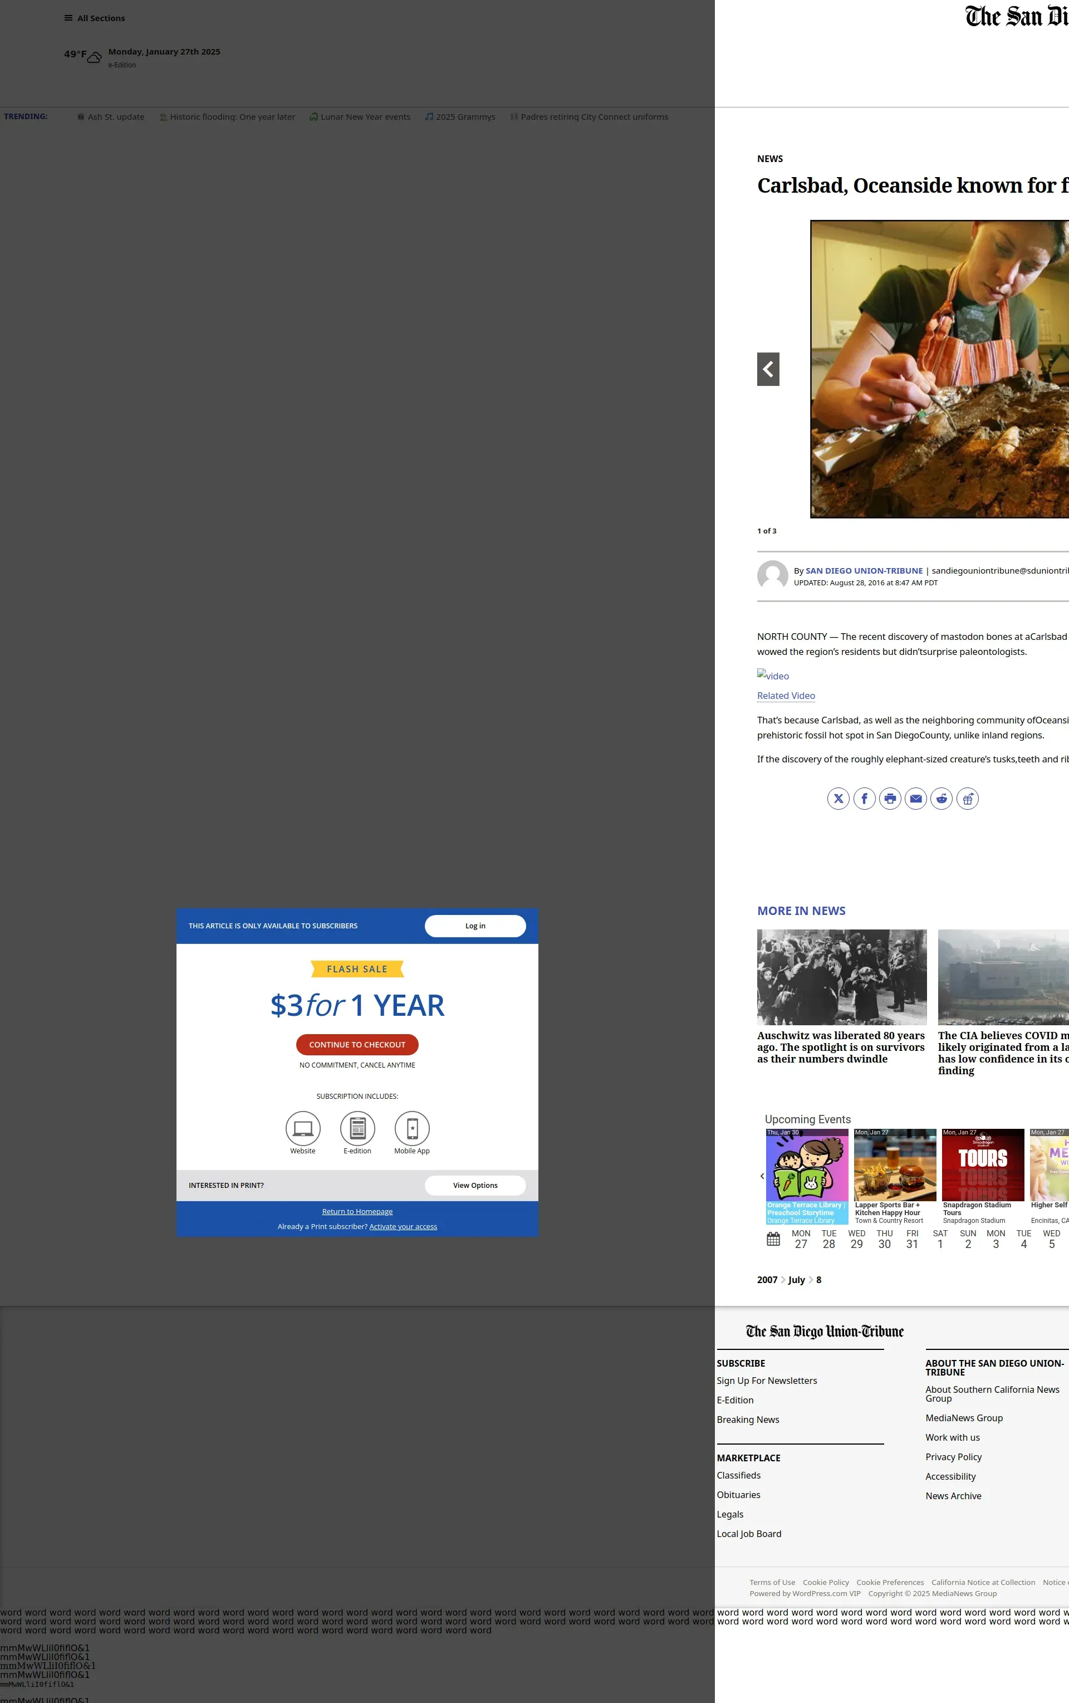The image size is (1069, 1703).
Task: Open Sign Up For Newsletters
Action: tap(767, 1381)
